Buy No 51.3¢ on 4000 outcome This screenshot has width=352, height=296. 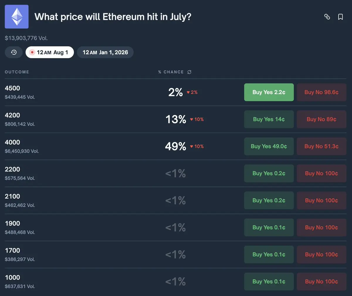321,146
